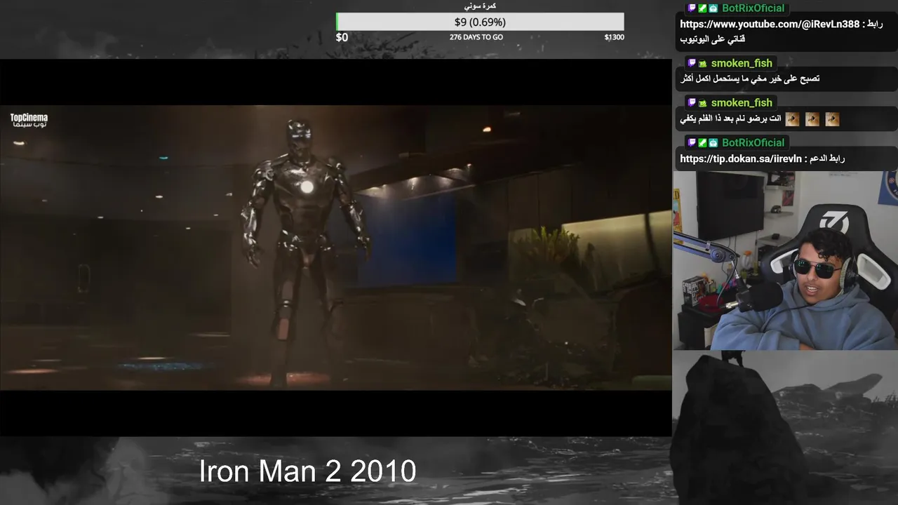
Task: Click last emote farthest from text in smoken_fish message
Action: [x=832, y=119]
